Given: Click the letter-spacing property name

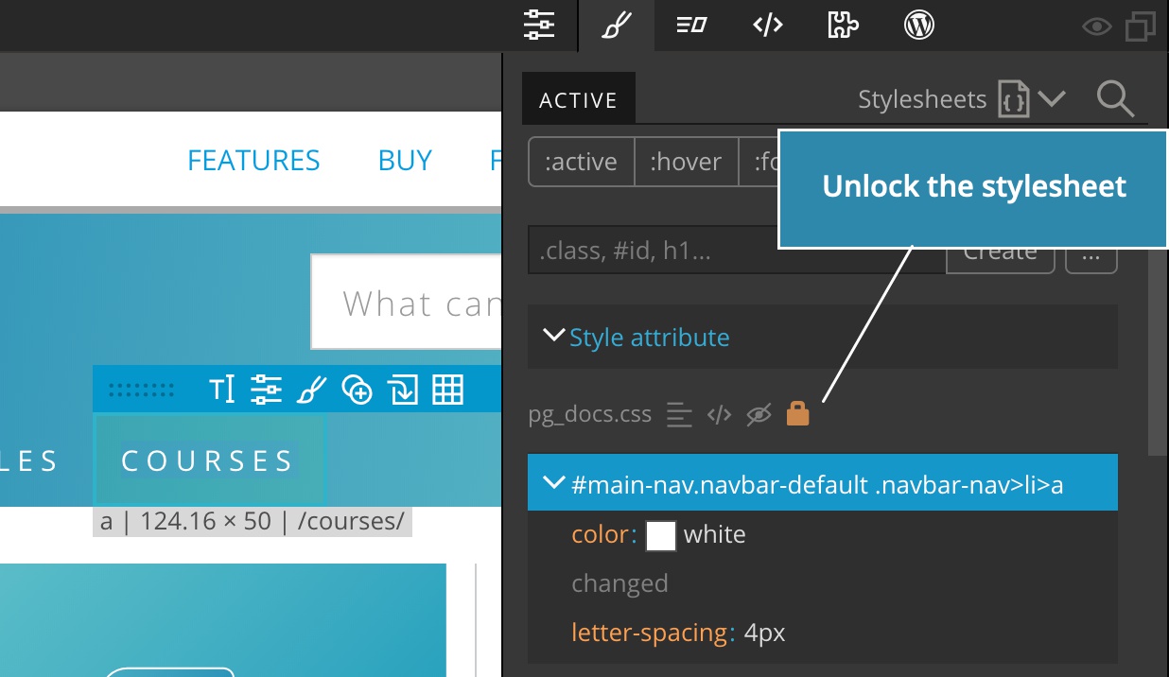Looking at the screenshot, I should pos(649,633).
